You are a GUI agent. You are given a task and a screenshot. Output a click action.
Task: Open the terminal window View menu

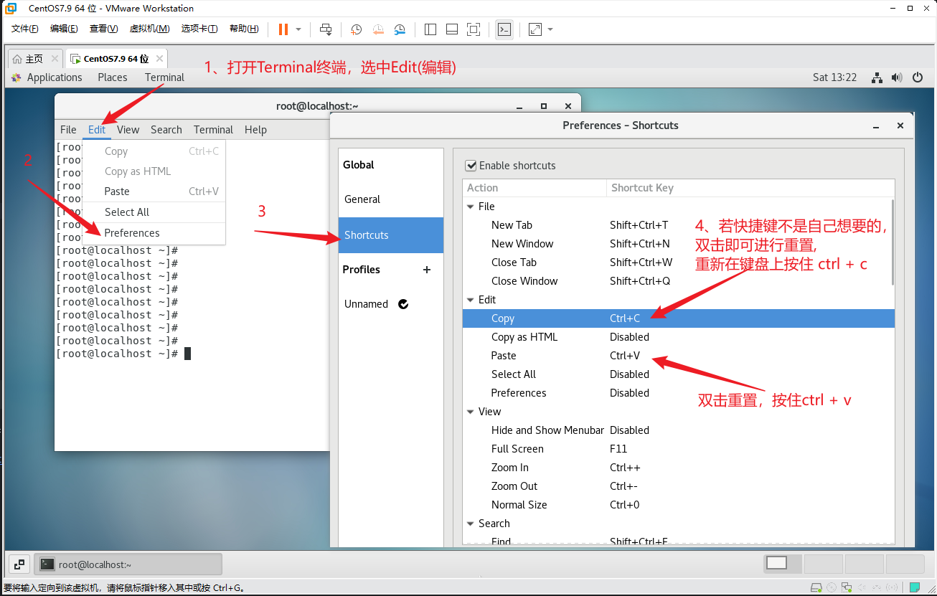(x=128, y=130)
